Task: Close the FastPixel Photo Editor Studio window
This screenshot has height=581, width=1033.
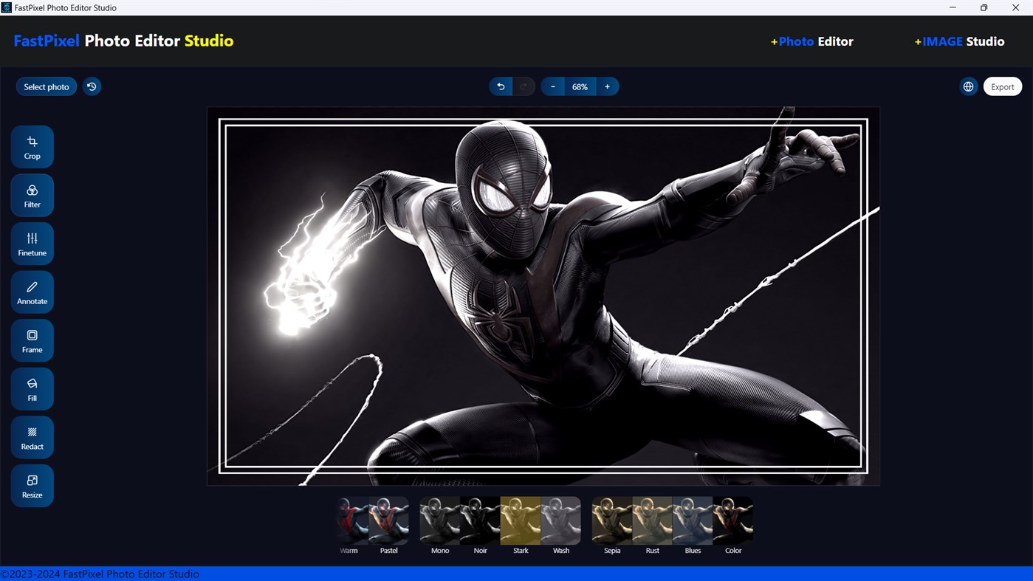Action: 1015,7
